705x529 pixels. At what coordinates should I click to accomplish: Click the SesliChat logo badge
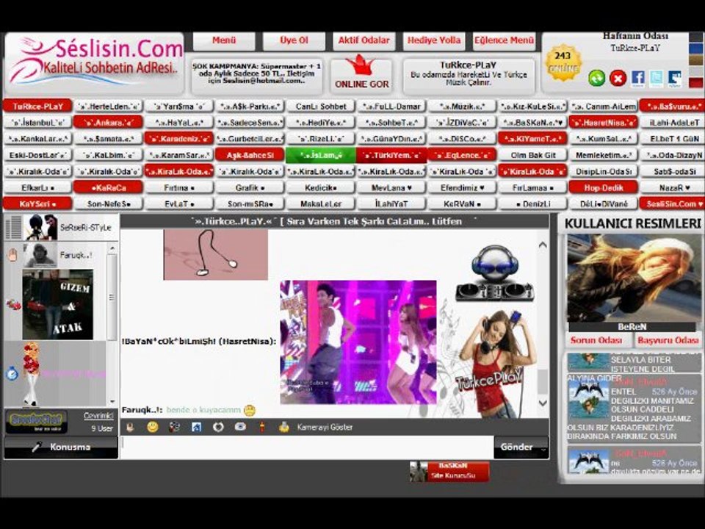[x=37, y=421]
